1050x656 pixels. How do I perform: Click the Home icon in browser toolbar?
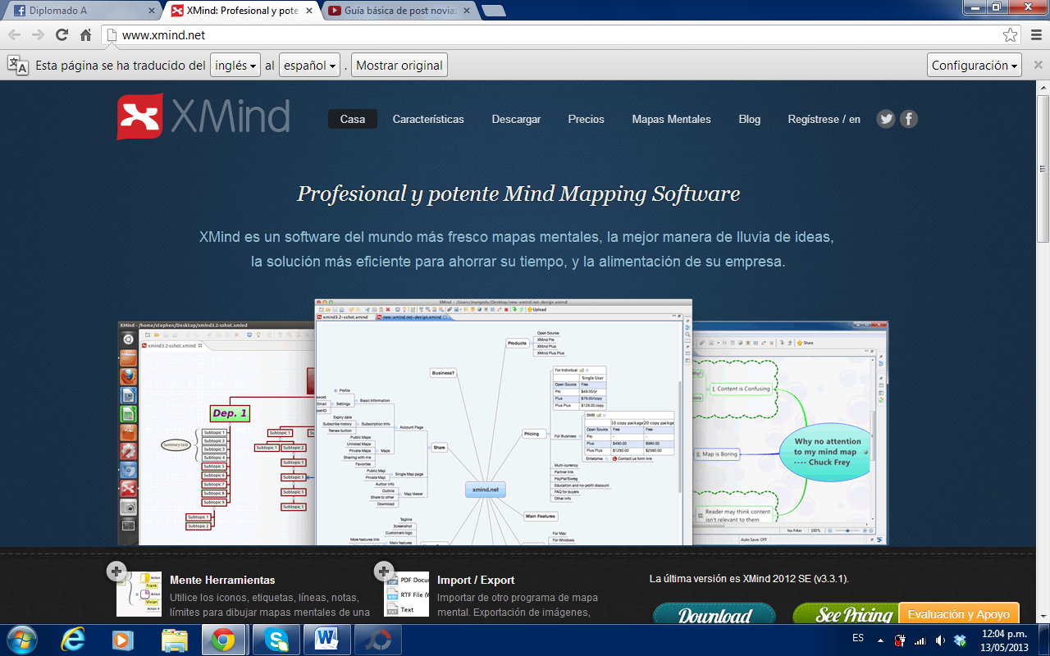tap(85, 36)
